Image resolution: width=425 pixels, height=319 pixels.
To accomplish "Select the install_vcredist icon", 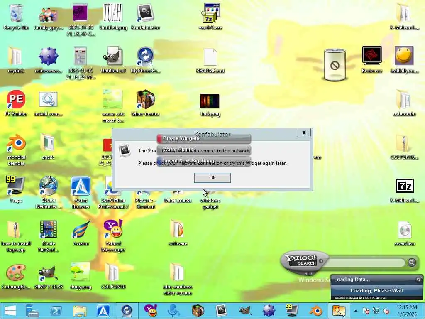I will pos(48,103).
